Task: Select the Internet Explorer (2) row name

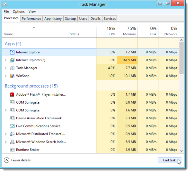Action: (x=31, y=60)
